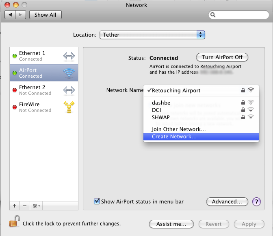273x236 pixels.
Task: Open the Advanced… settings
Action: click(227, 202)
